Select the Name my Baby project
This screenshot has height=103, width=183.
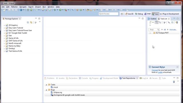tap(15, 46)
